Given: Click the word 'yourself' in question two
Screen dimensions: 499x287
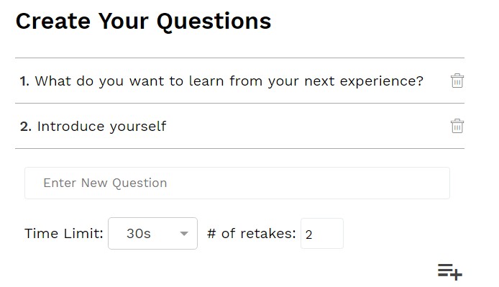Looking at the screenshot, I should (x=138, y=127).
